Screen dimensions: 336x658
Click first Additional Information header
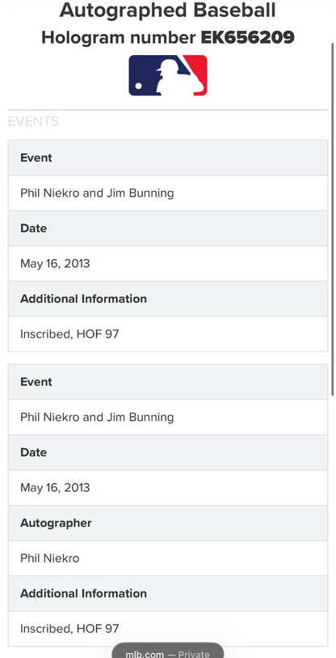(x=167, y=299)
